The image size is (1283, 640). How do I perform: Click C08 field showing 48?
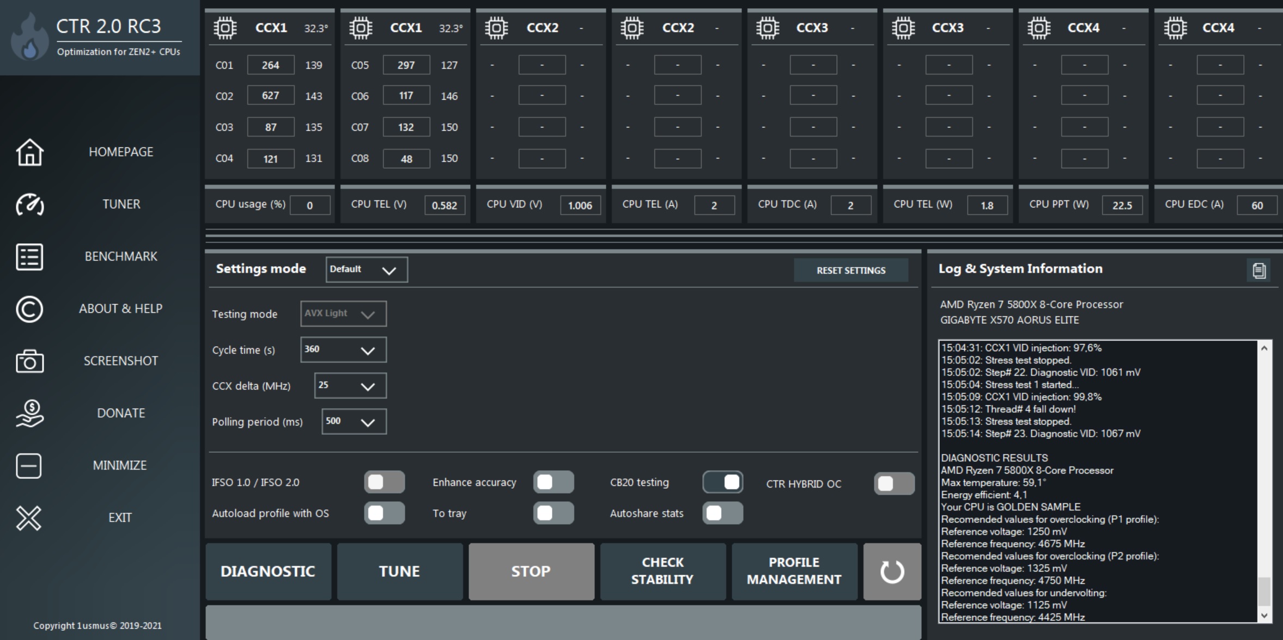coord(406,158)
